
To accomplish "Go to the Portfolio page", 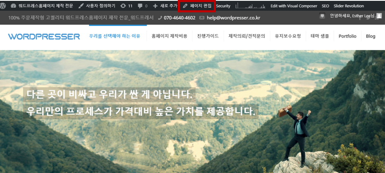I will tap(347, 36).
